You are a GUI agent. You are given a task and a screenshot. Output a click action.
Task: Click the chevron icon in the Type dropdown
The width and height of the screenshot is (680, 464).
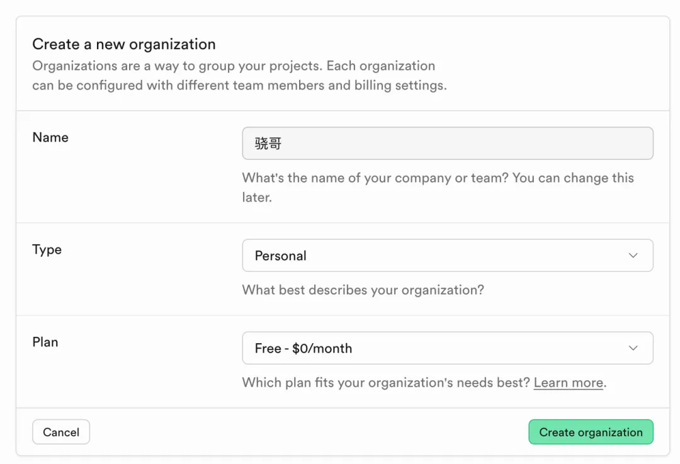(633, 256)
